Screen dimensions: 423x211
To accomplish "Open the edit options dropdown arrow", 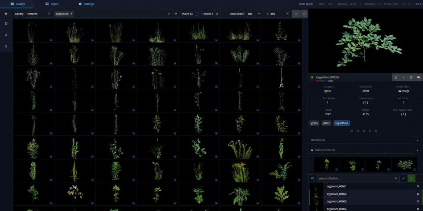I will (x=403, y=77).
